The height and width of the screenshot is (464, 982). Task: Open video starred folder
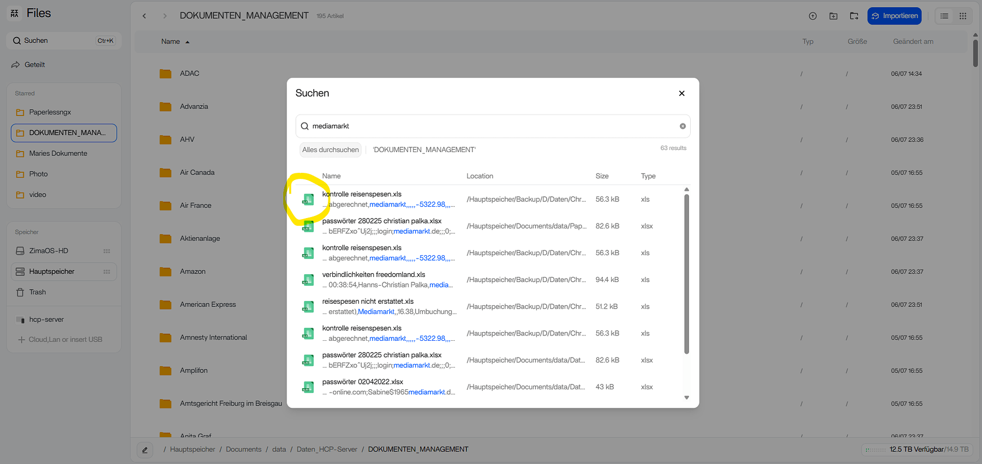coord(38,195)
